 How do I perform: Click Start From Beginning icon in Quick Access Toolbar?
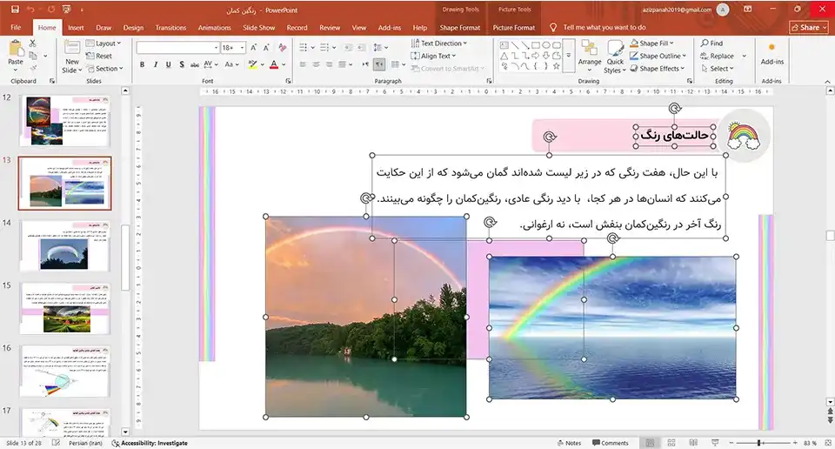[x=67, y=10]
